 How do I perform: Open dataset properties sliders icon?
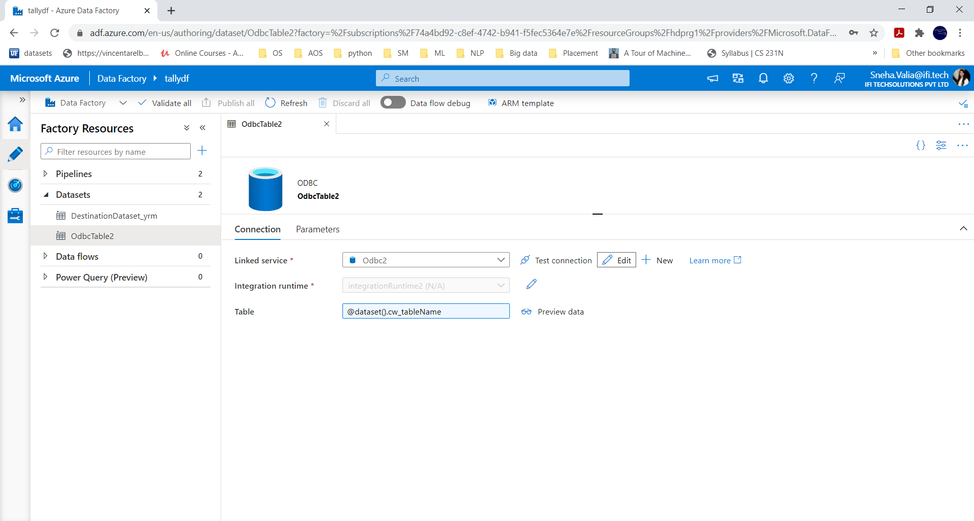point(941,146)
